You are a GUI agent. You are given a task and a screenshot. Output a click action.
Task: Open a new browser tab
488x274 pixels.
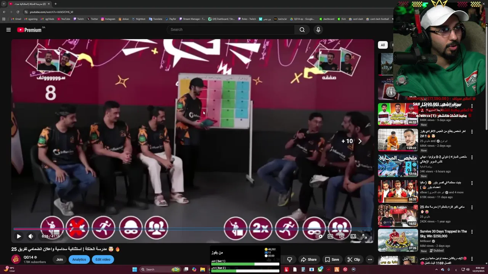tap(56, 4)
